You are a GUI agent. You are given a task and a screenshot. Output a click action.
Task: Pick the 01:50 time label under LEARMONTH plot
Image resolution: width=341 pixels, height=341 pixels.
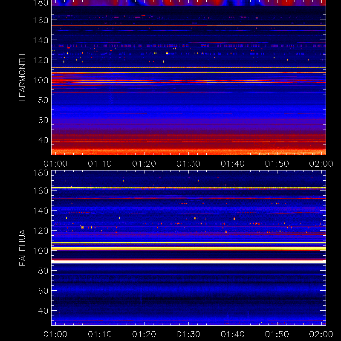(x=277, y=164)
